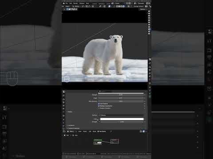Open the node editor Add menu
The width and height of the screenshot is (213, 159).
click(x=90, y=131)
